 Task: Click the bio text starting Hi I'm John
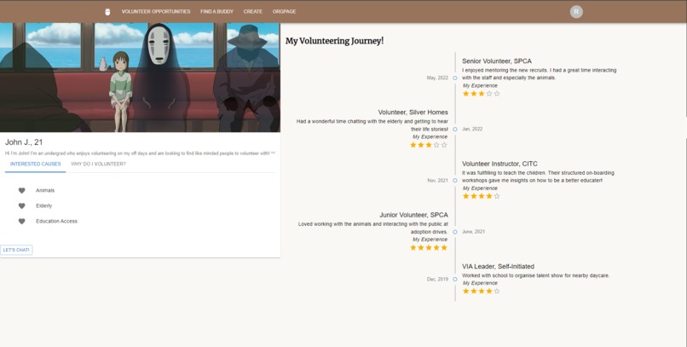[x=140, y=153]
